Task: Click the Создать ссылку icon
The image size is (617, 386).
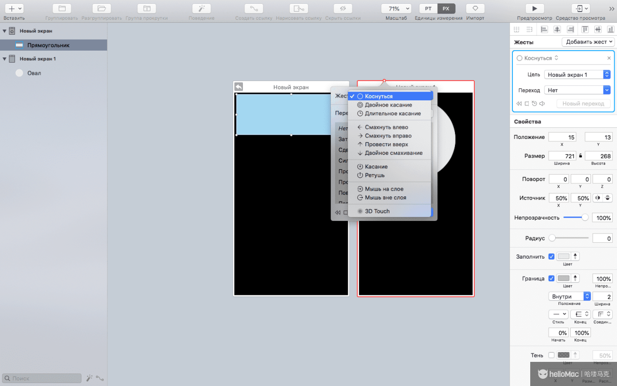Action: [x=254, y=9]
